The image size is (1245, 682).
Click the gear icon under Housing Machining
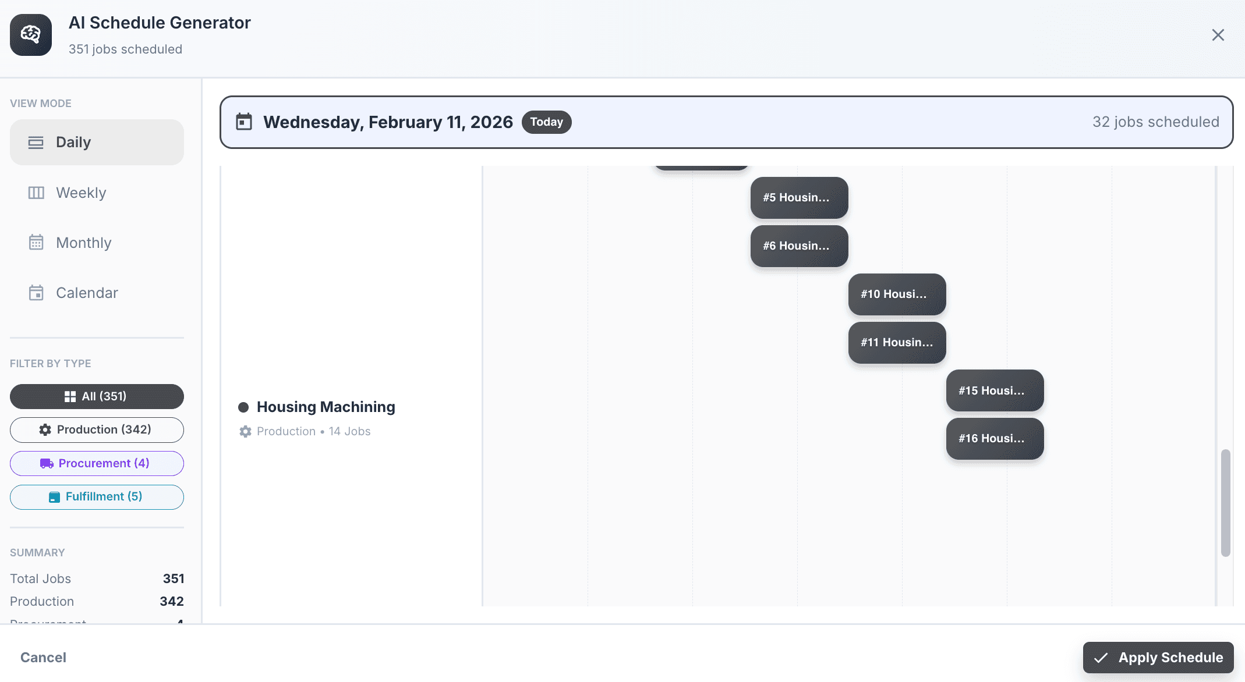coord(245,431)
